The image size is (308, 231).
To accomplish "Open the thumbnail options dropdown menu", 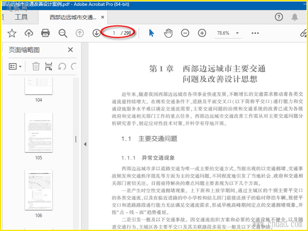I will click(15, 67).
